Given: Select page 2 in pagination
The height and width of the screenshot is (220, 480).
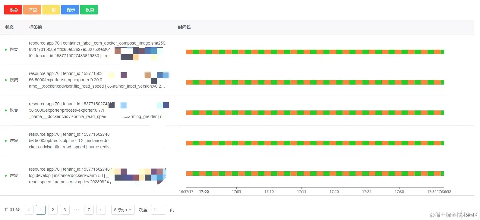Looking at the screenshot, I should click(x=53, y=210).
